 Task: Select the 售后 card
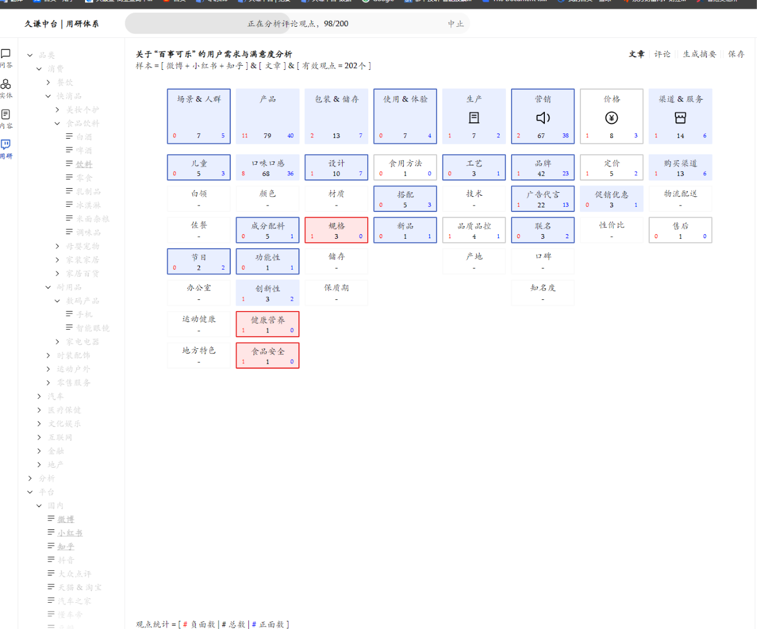pos(680,230)
